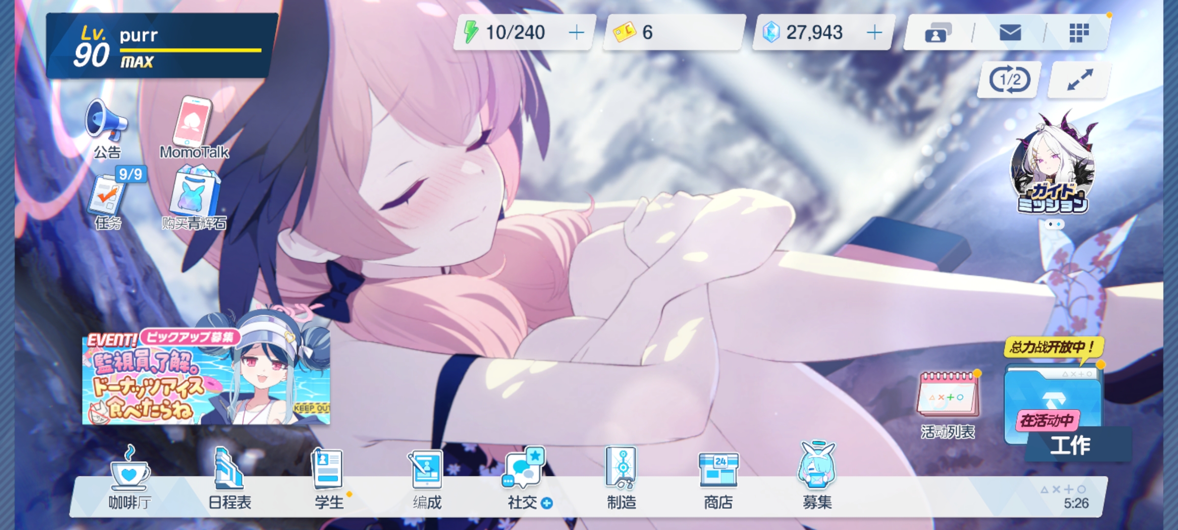Add pyroxene with the plus button
This screenshot has width=1178, height=530.
coord(874,33)
